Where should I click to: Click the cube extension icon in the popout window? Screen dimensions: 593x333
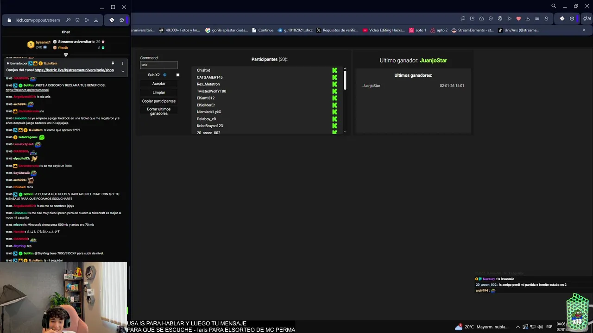pos(121,20)
